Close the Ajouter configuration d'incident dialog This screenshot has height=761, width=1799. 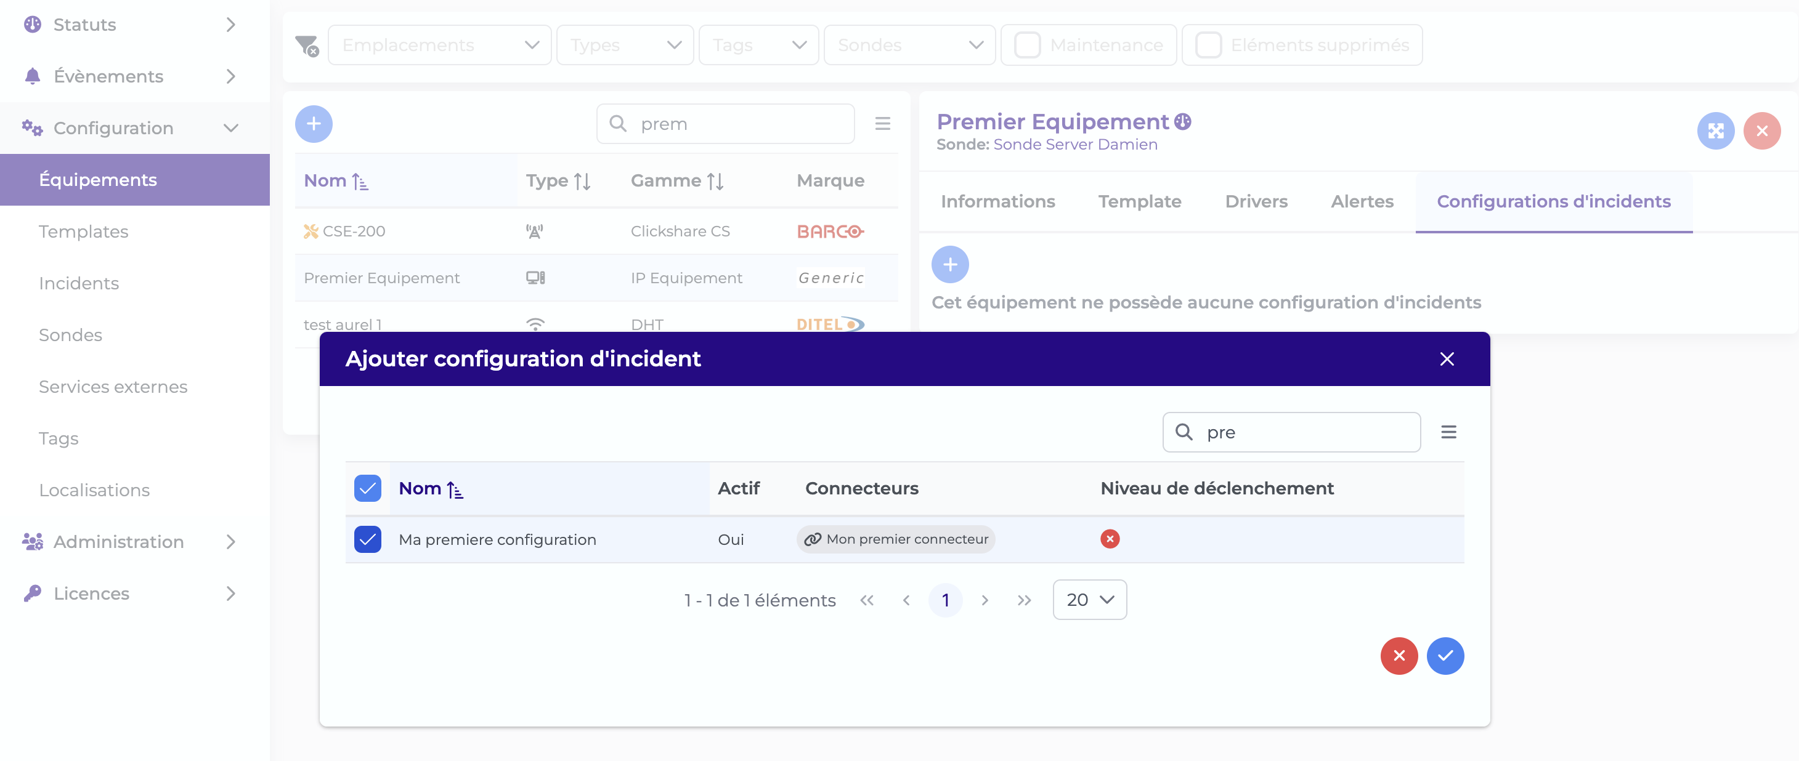tap(1447, 359)
